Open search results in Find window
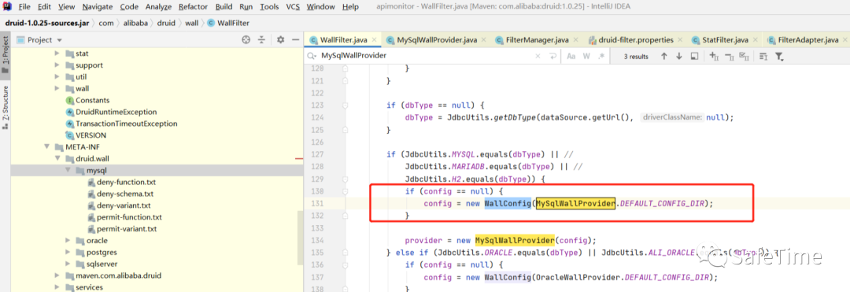The width and height of the screenshot is (850, 292). [x=694, y=56]
